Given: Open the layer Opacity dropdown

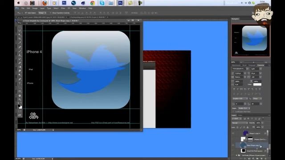Looking at the screenshot, I should pos(262,123).
